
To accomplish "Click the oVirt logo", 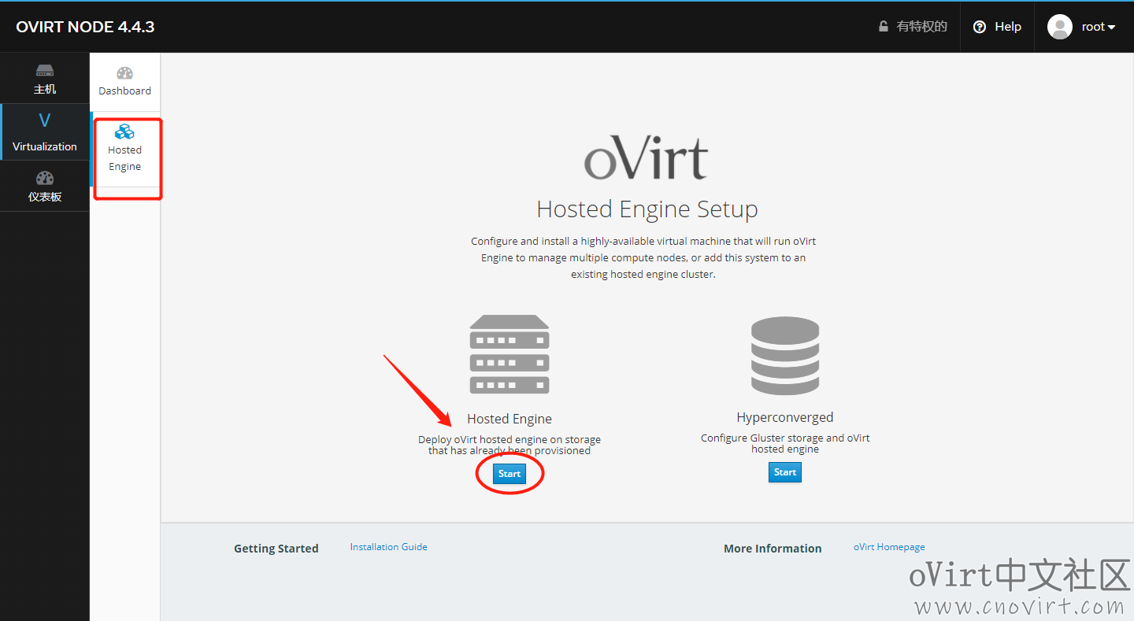I will coord(647,157).
